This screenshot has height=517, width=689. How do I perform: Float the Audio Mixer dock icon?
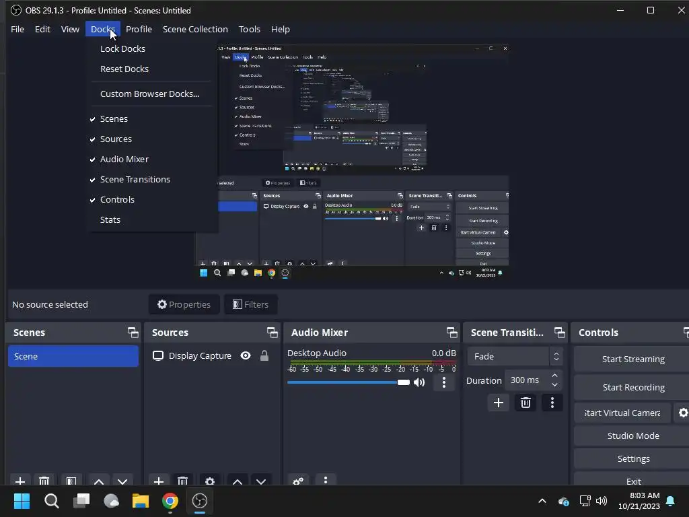coord(451,333)
